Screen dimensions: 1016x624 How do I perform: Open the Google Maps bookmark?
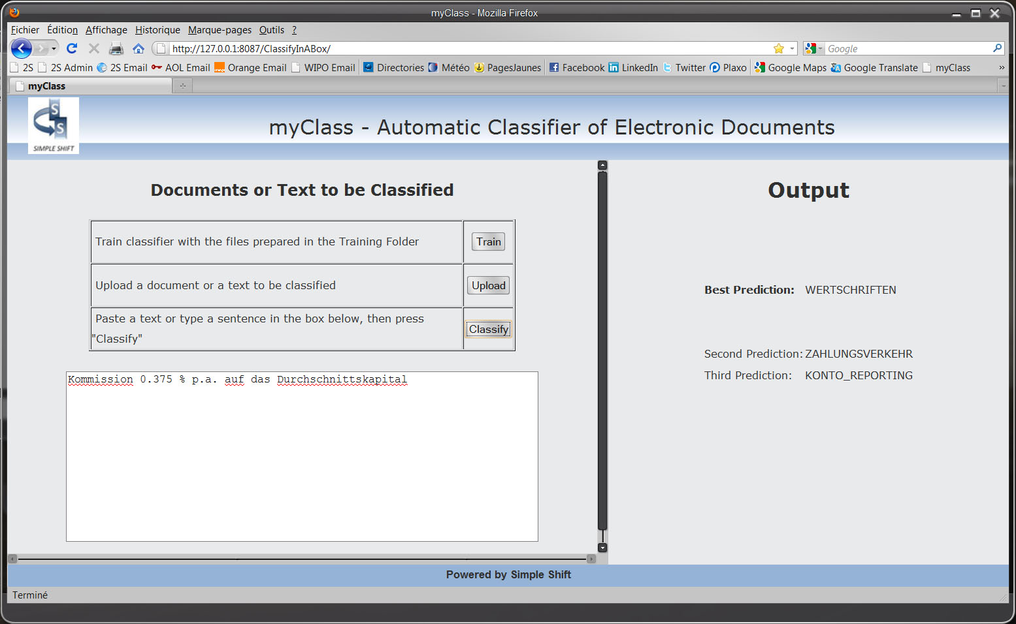(791, 68)
